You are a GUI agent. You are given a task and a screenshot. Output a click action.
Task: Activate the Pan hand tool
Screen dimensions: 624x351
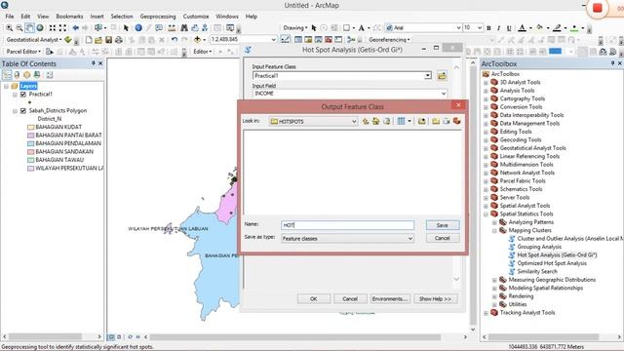(x=29, y=28)
